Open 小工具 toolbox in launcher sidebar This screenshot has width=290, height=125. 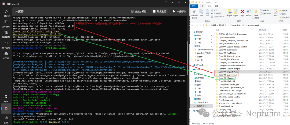[6, 56]
